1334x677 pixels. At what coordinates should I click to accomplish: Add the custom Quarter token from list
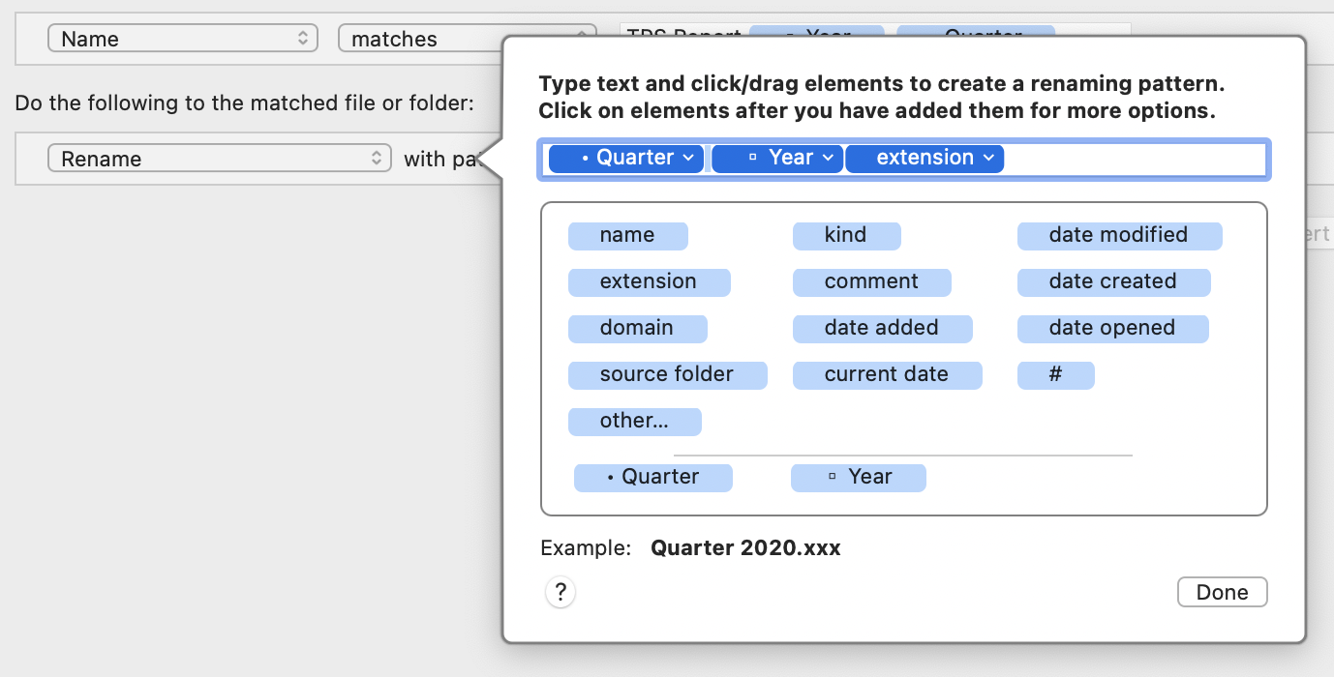[x=652, y=477]
